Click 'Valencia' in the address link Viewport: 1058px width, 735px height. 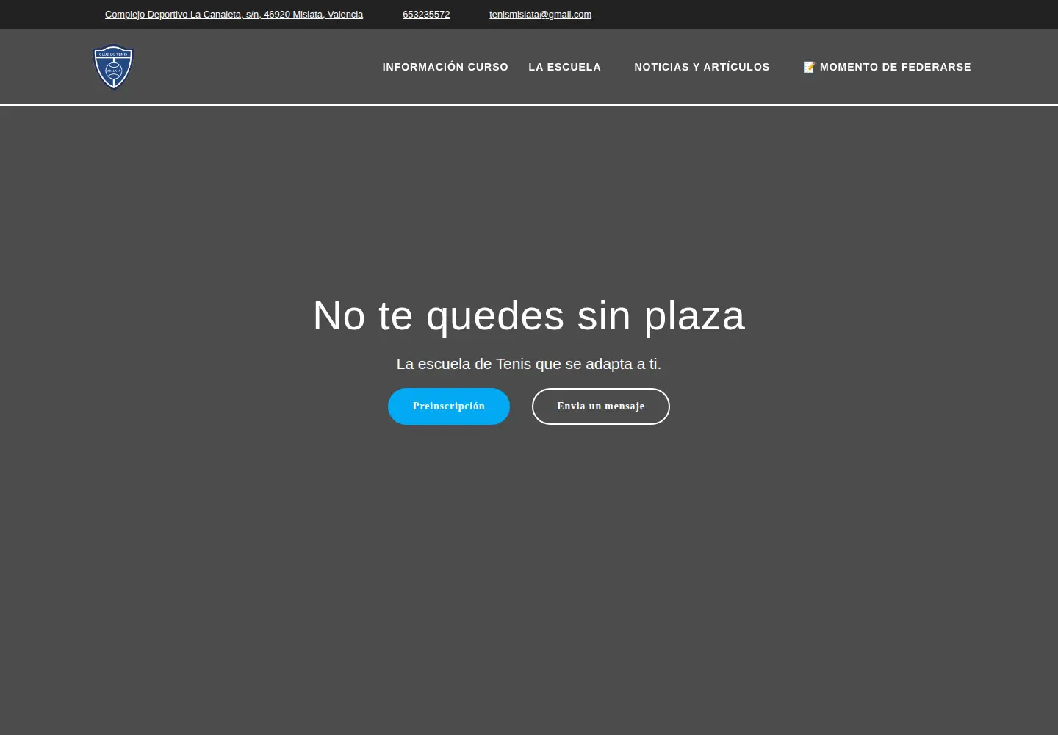coord(345,15)
